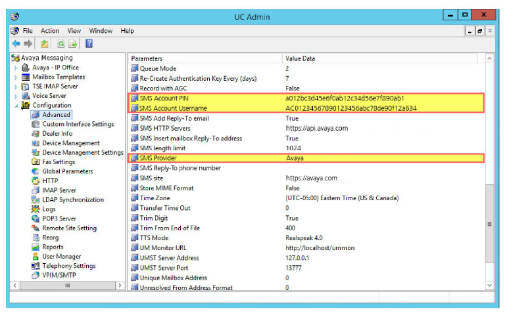Viewport: 505px width, 315px height.
Task: Click the Forward arrow toolbar icon
Action: (28, 43)
